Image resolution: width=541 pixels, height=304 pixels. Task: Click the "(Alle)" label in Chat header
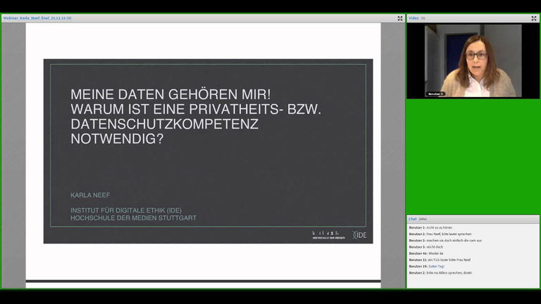423,219
